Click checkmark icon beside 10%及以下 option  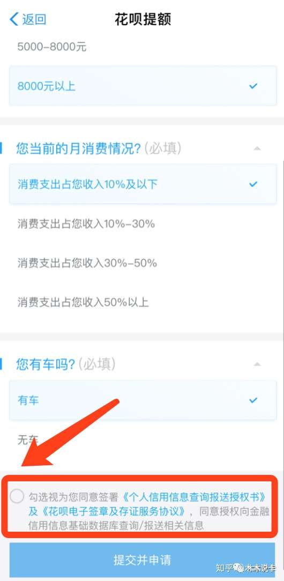tap(253, 184)
